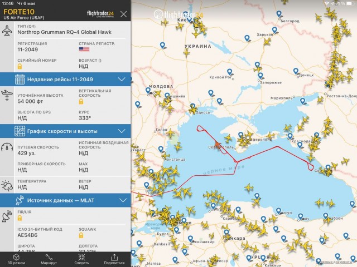Viewport: 357px width, 267px height.
Task: Tap locked FIR/UIR padlock
Action: click(x=20, y=218)
